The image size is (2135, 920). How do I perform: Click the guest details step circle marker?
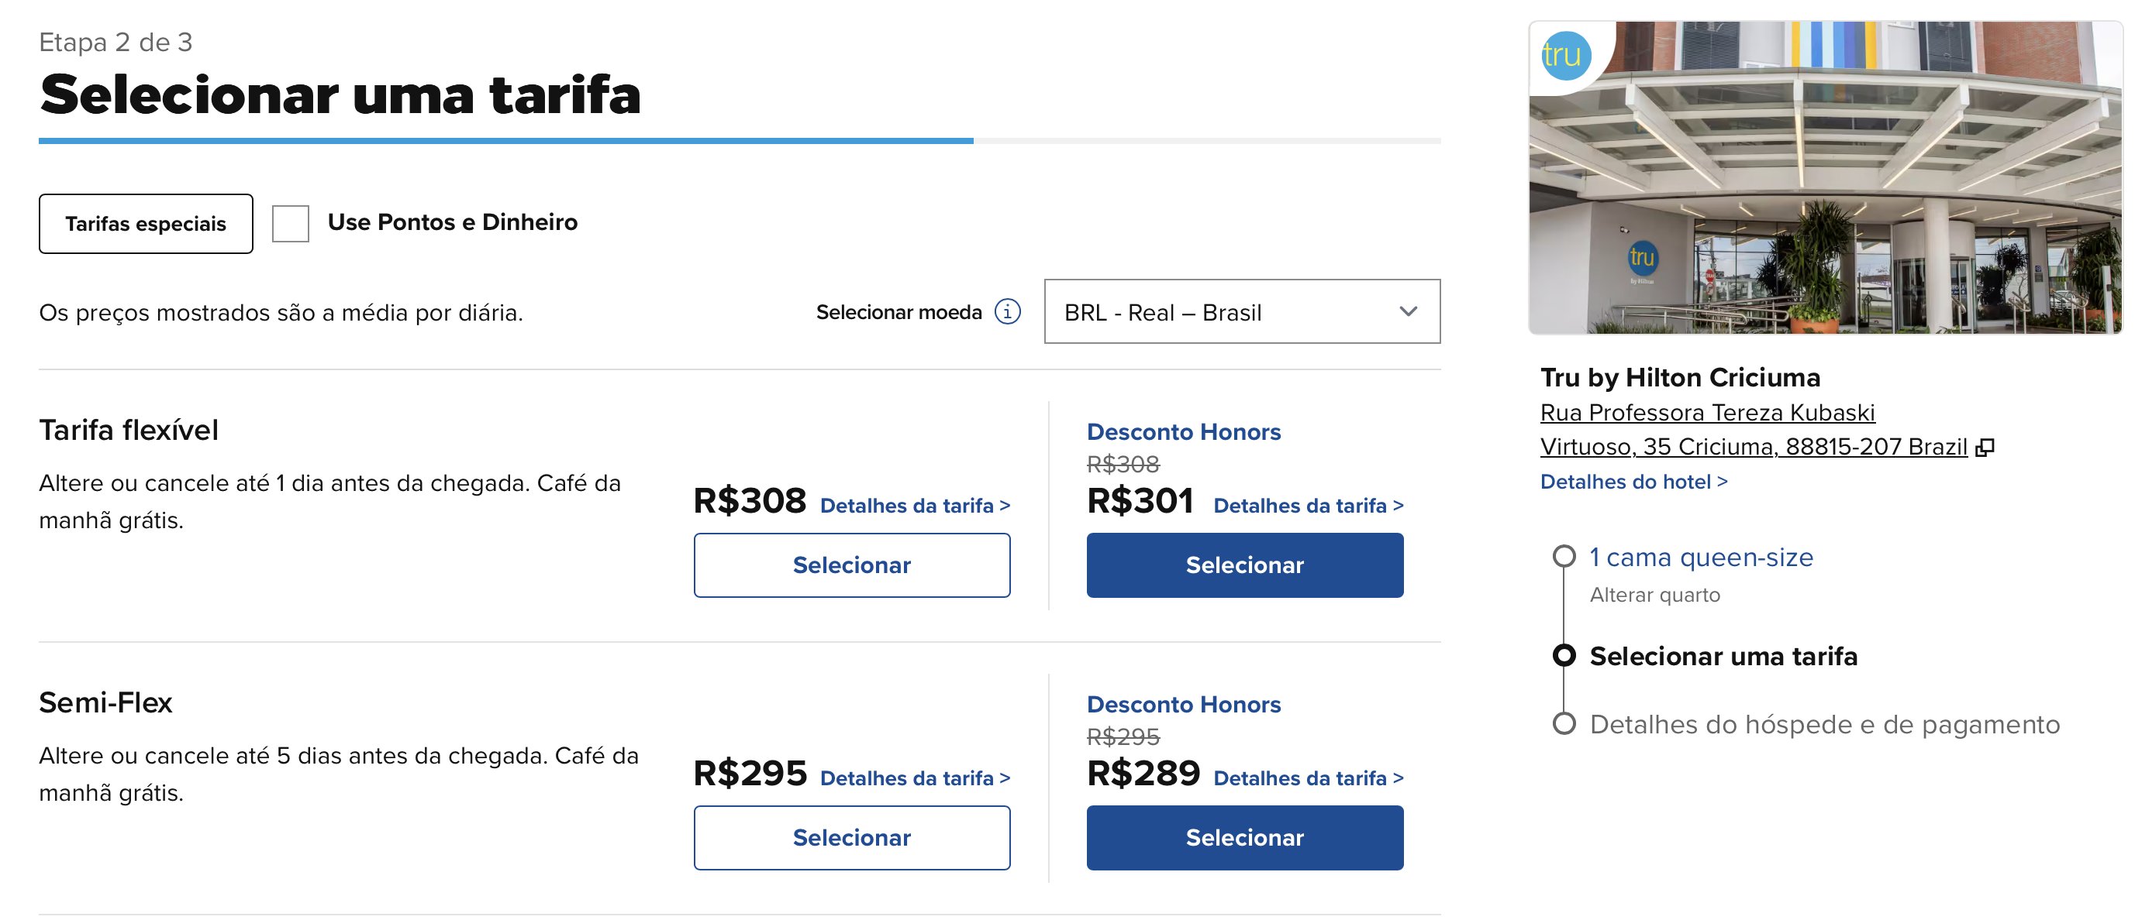pyautogui.click(x=1564, y=724)
